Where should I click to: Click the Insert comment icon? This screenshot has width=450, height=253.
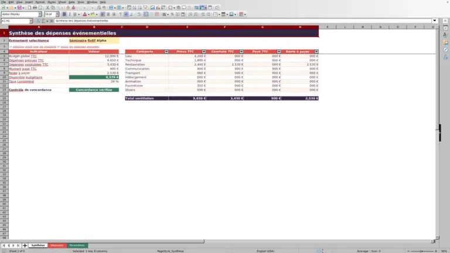click(x=184, y=8)
